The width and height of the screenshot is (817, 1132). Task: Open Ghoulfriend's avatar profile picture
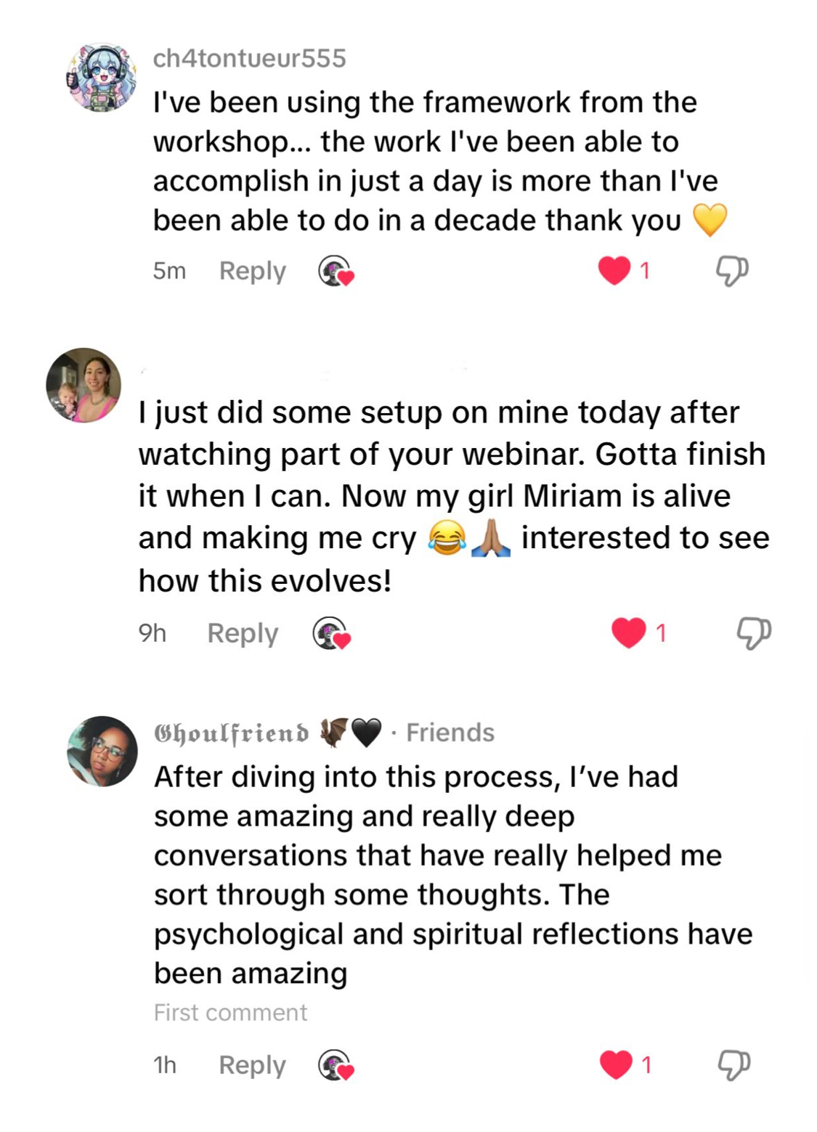[x=102, y=751]
